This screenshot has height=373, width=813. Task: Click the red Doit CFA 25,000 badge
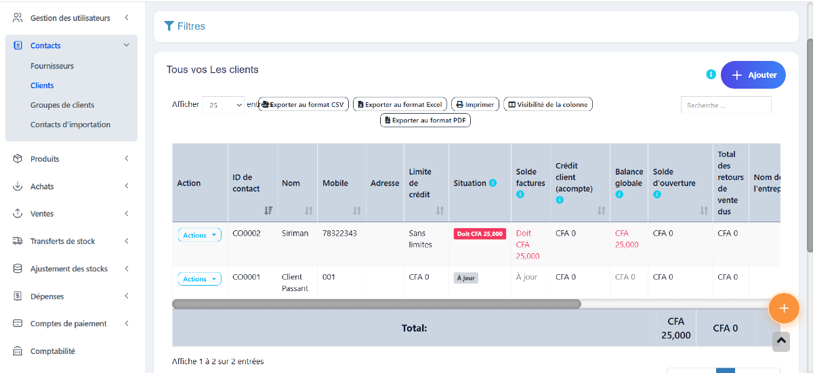pos(480,234)
